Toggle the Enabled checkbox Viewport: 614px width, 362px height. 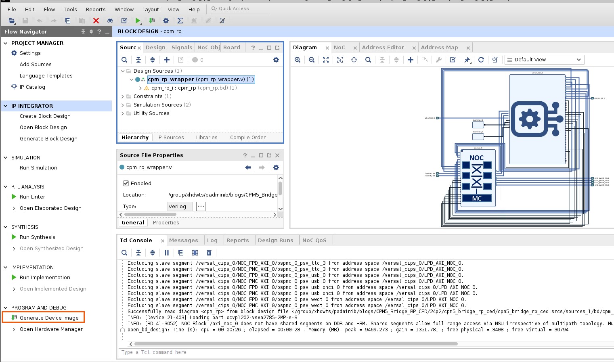[x=126, y=183]
